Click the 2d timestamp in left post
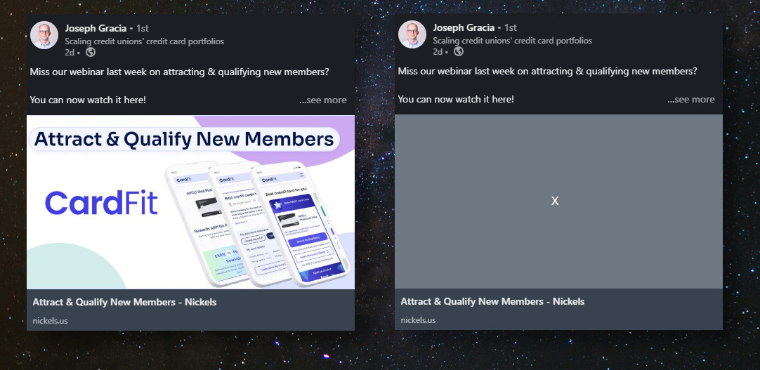 click(x=70, y=52)
